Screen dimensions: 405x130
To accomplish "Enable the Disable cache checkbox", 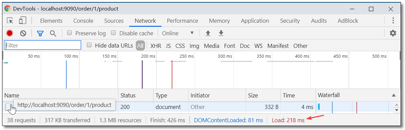I will pos(113,33).
